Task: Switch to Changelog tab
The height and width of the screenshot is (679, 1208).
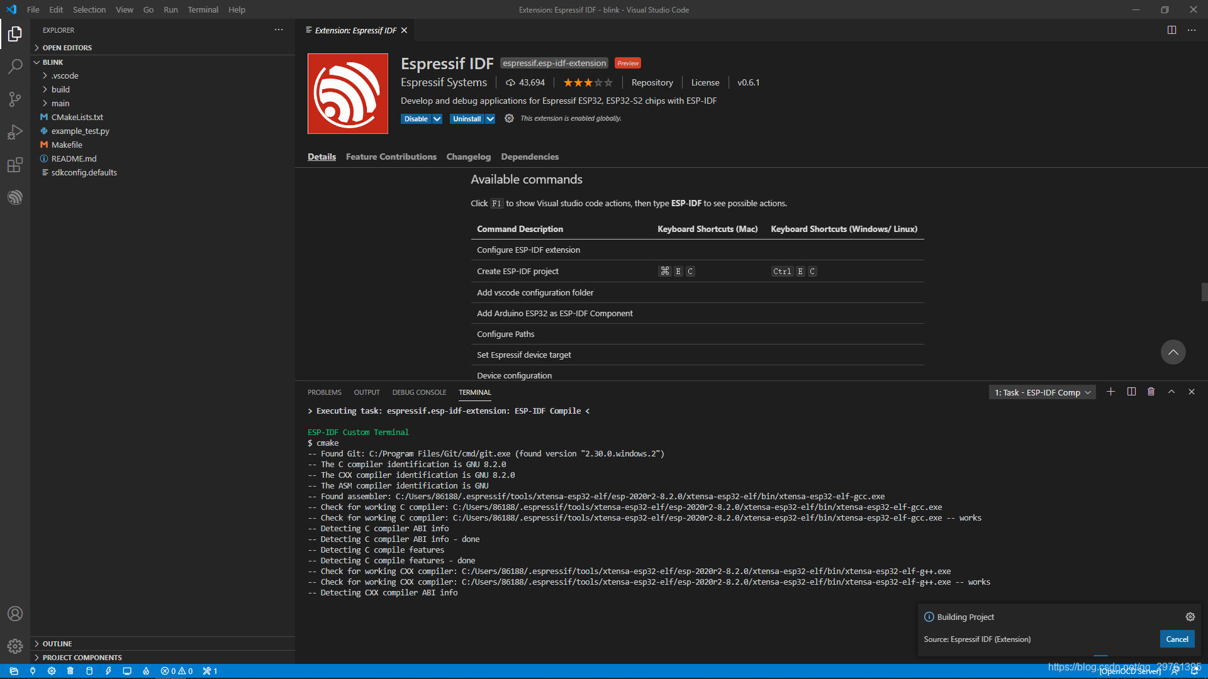Action: click(x=469, y=157)
